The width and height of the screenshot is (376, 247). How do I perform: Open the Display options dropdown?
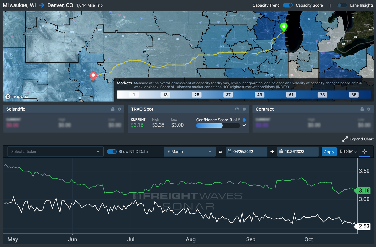tap(348, 151)
